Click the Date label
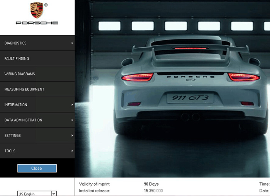270x196 pixels. coord(264,191)
